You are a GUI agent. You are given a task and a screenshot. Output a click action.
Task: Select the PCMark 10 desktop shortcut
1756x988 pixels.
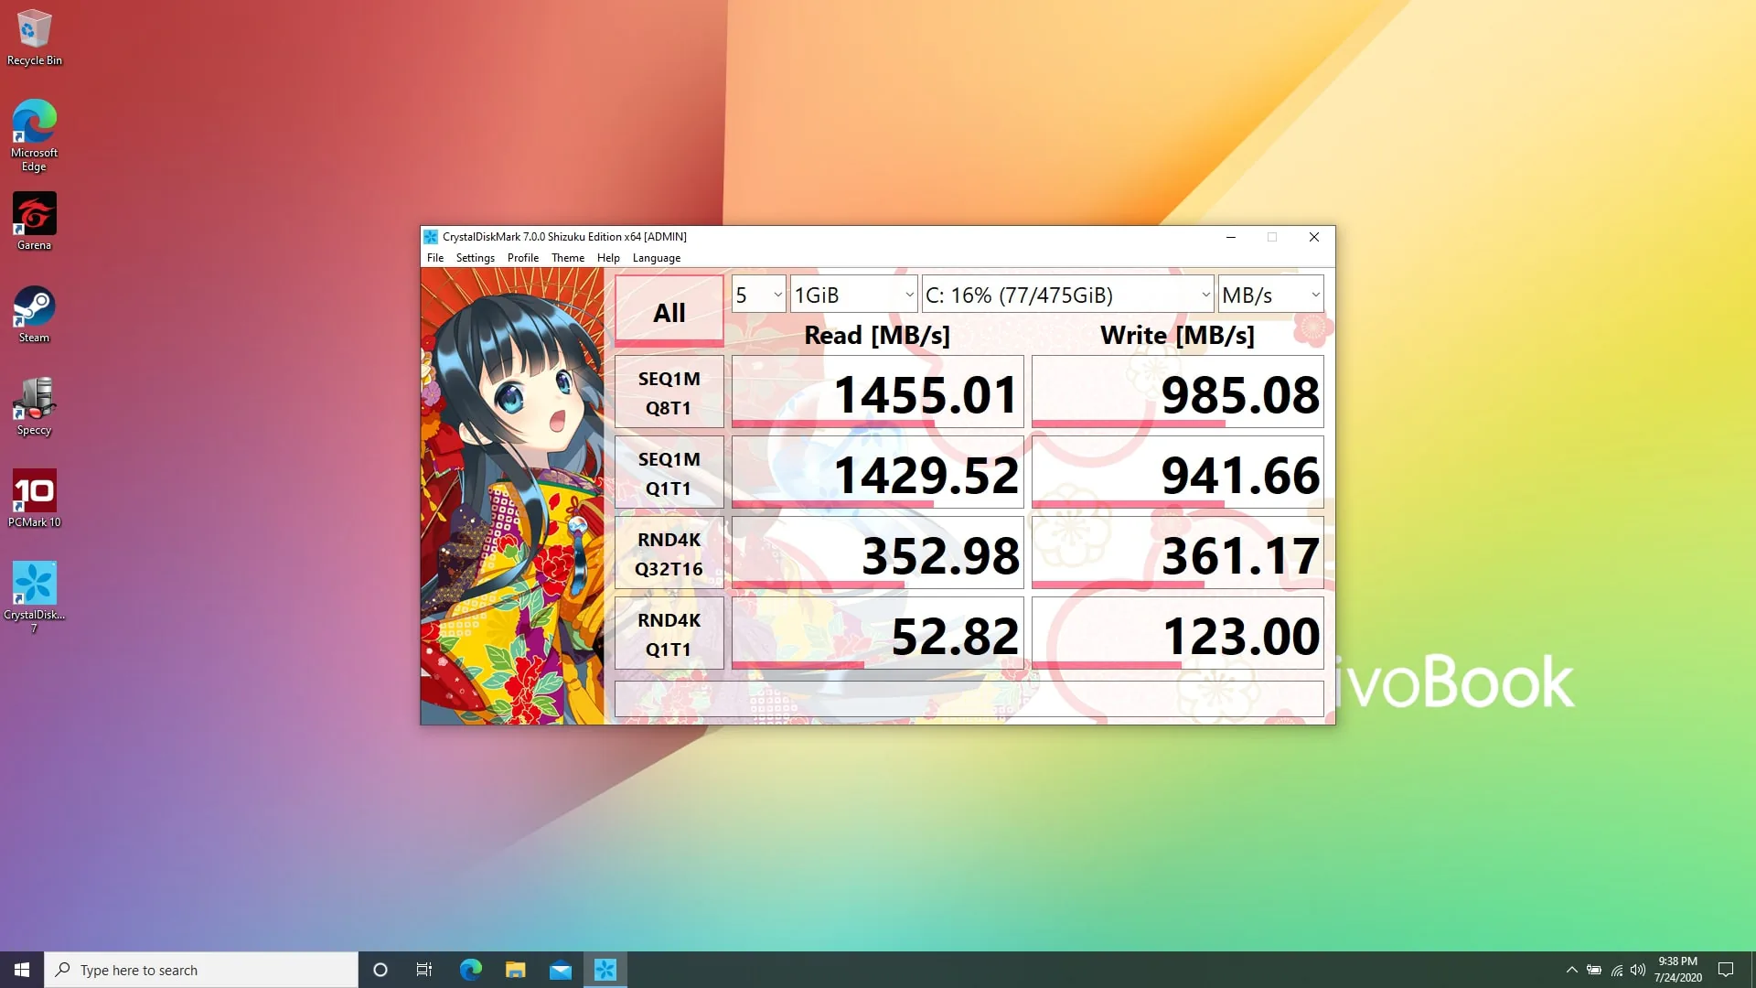point(35,499)
